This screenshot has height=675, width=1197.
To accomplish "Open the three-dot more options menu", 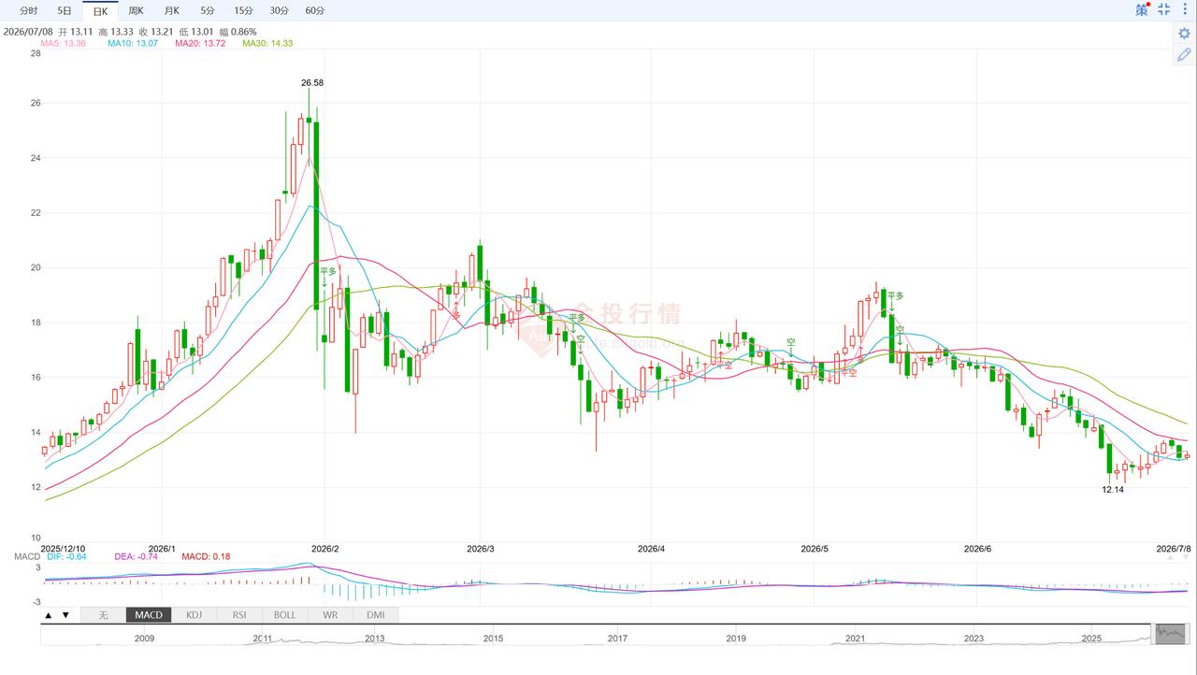I will [x=1185, y=9].
